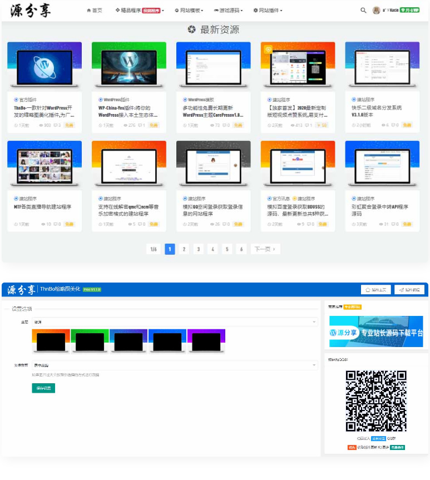Open the 主题 theme select dropdown

[175, 321]
